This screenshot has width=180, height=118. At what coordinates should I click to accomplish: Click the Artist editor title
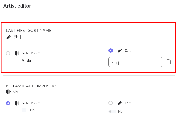[17, 6]
